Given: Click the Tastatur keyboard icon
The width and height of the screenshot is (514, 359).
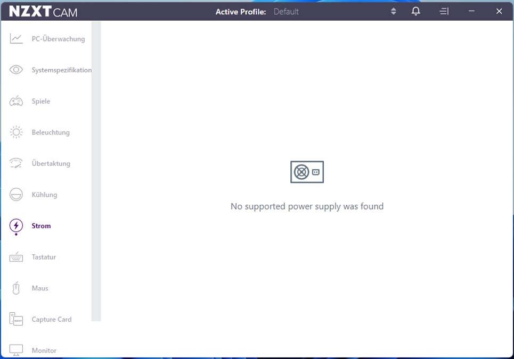Looking at the screenshot, I should [x=16, y=257].
